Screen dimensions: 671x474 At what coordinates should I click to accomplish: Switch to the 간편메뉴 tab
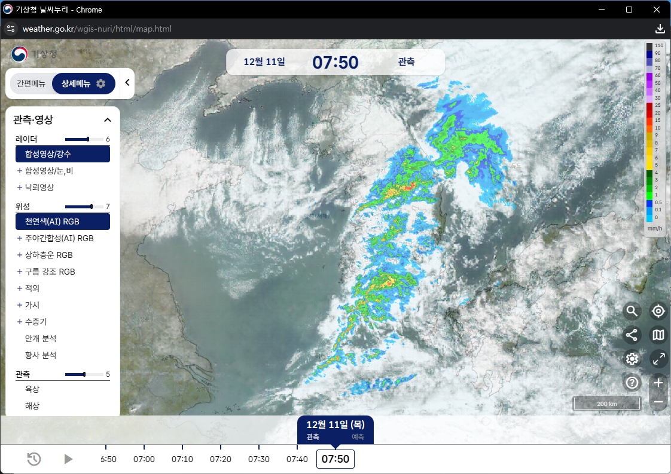pyautogui.click(x=31, y=84)
